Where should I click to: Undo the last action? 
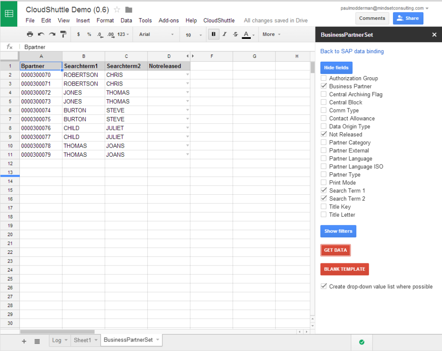tap(41, 35)
